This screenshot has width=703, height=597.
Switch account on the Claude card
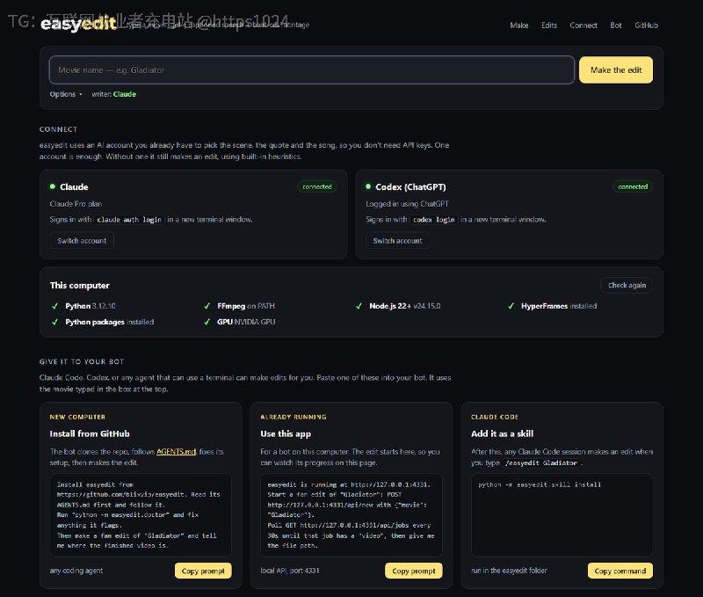tap(82, 241)
